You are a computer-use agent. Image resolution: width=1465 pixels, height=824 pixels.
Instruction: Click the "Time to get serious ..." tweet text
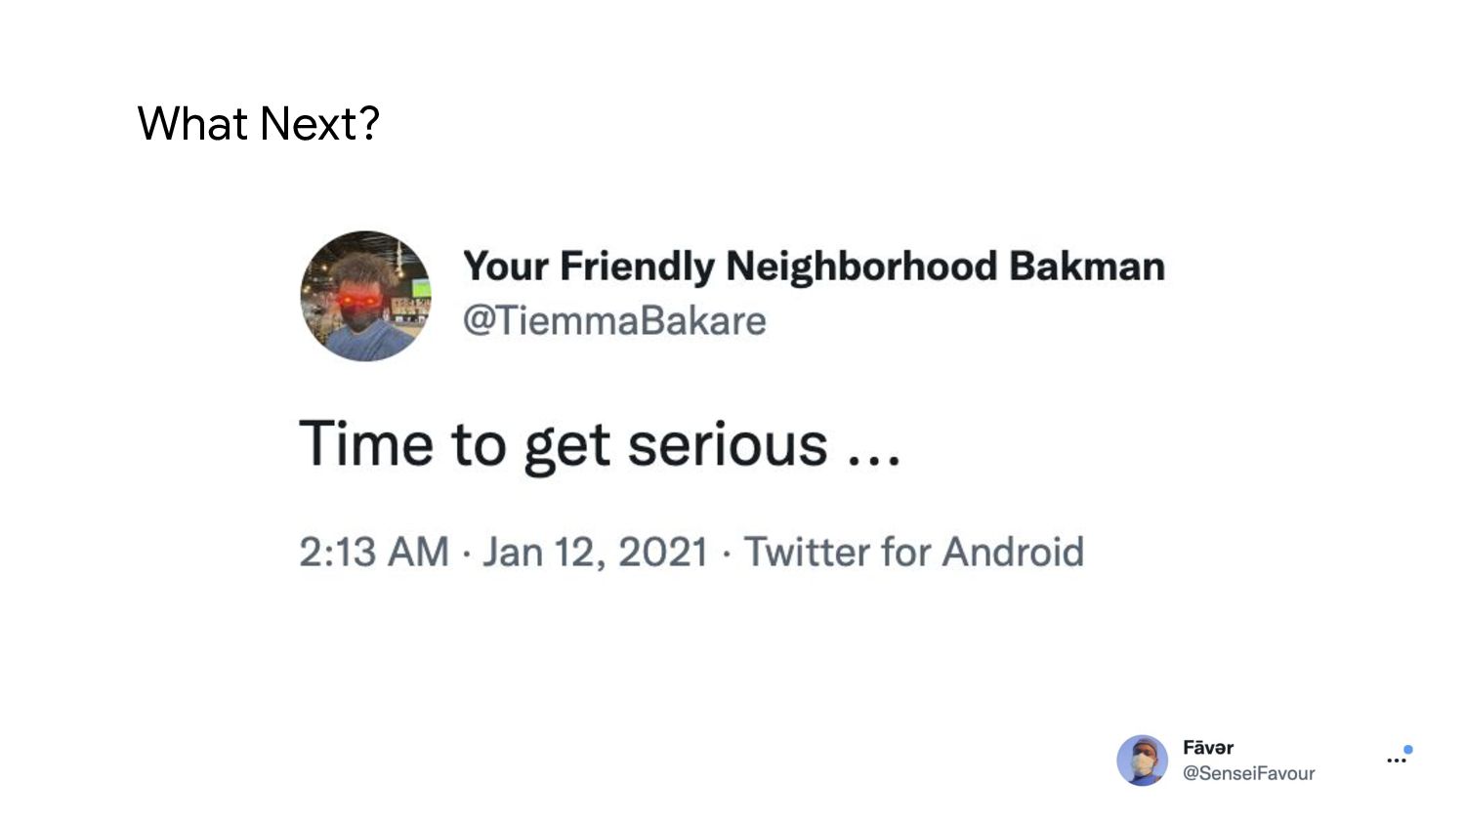tap(600, 444)
